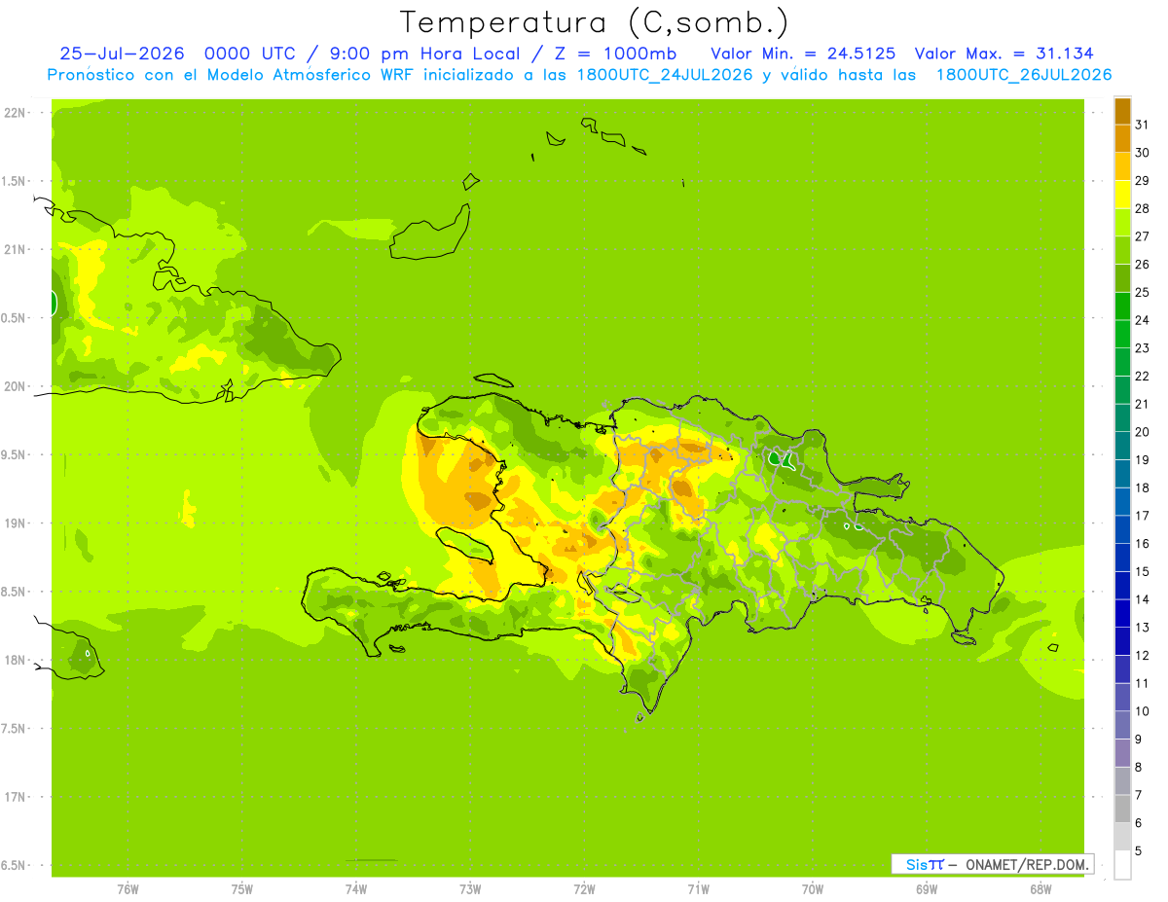Click the blue legend swatch between 15 and 16
1168x902 pixels.
click(x=1122, y=558)
